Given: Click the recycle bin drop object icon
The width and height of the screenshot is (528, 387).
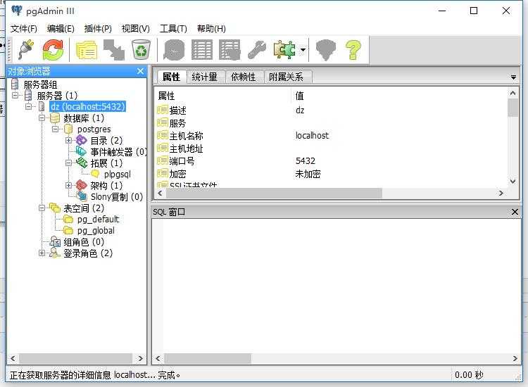Looking at the screenshot, I should coord(141,50).
